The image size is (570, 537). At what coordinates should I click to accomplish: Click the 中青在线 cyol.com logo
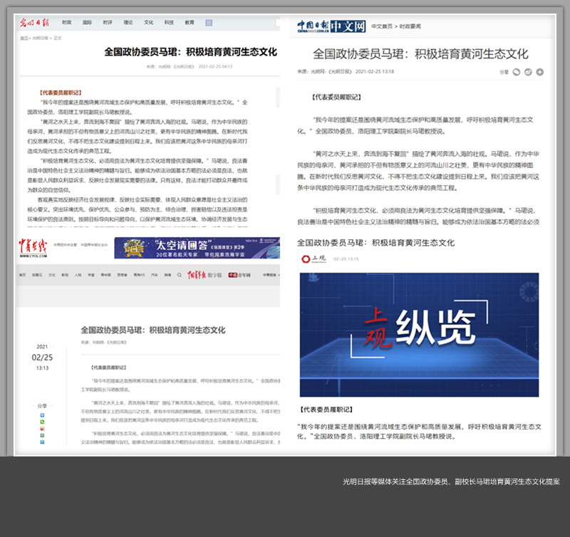[x=32, y=247]
